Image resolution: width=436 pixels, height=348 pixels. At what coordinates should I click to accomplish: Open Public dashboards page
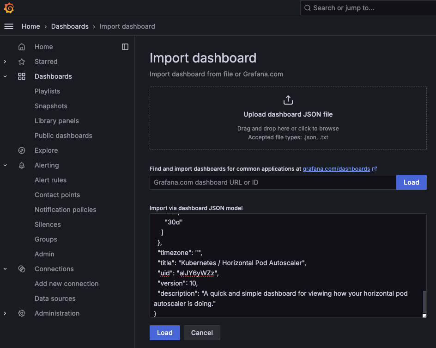[x=63, y=136]
